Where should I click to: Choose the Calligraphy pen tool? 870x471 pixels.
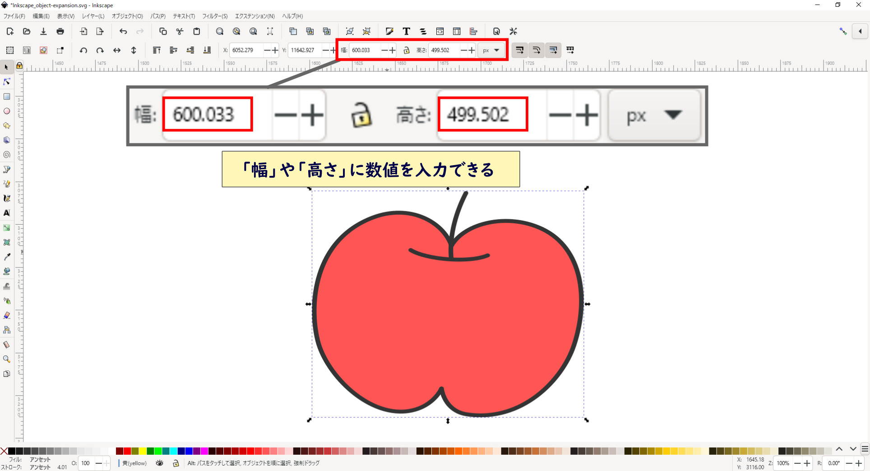[7, 198]
